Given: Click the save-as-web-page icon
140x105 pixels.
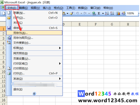Looking at the screenshot, I should point(9,38).
